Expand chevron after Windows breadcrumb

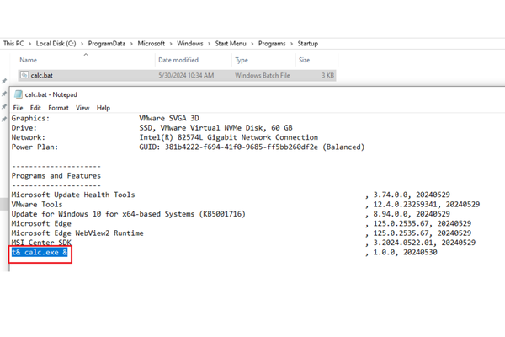click(209, 44)
